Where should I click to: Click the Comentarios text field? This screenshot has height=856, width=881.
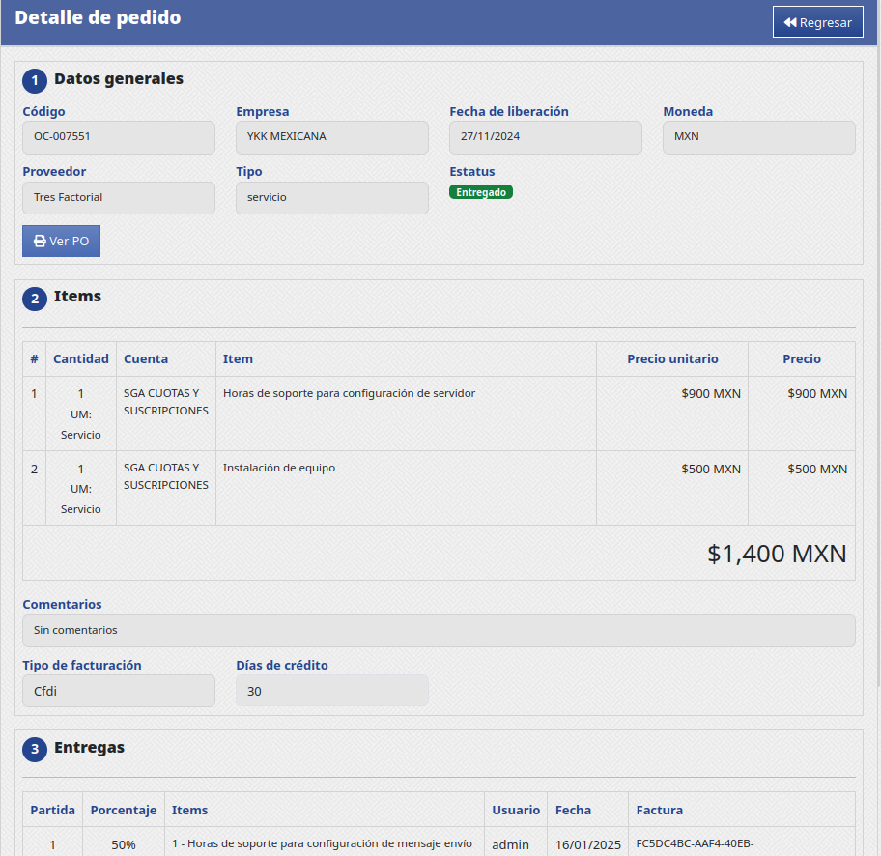coord(439,630)
